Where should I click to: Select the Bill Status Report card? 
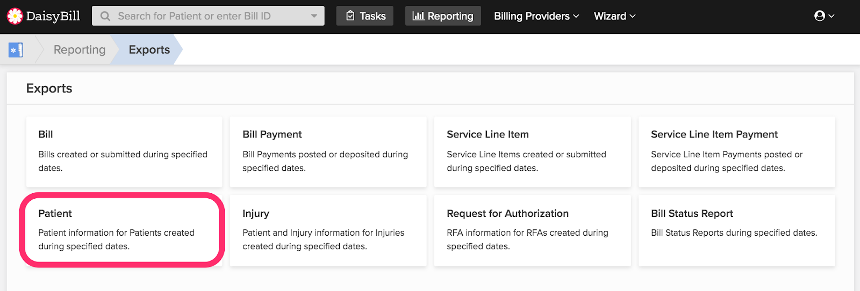[x=736, y=231]
